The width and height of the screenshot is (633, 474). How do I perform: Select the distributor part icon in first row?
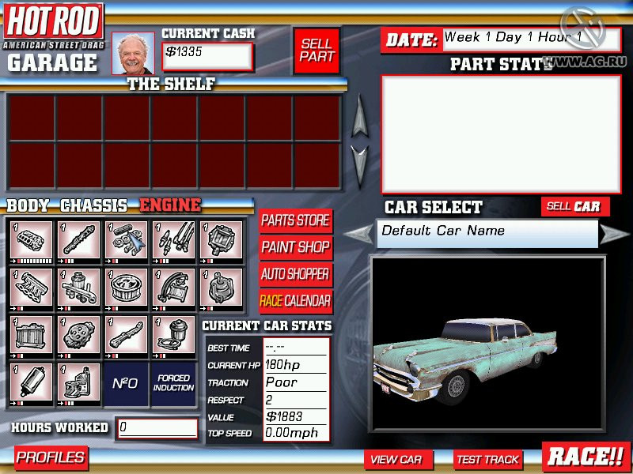[x=222, y=240]
